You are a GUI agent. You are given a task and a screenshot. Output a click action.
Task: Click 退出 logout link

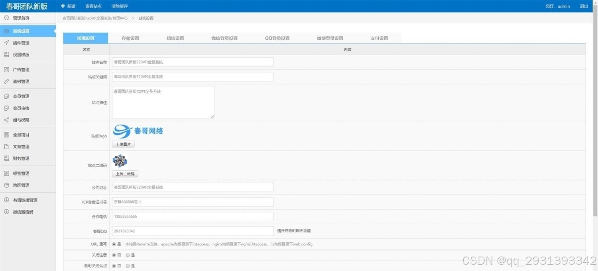pyautogui.click(x=584, y=6)
